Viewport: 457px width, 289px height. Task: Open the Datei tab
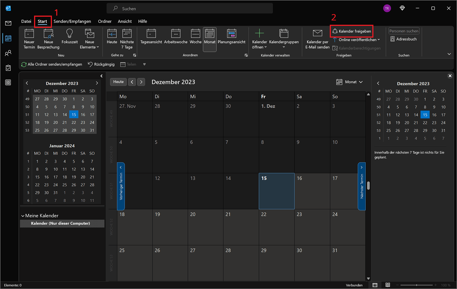26,21
